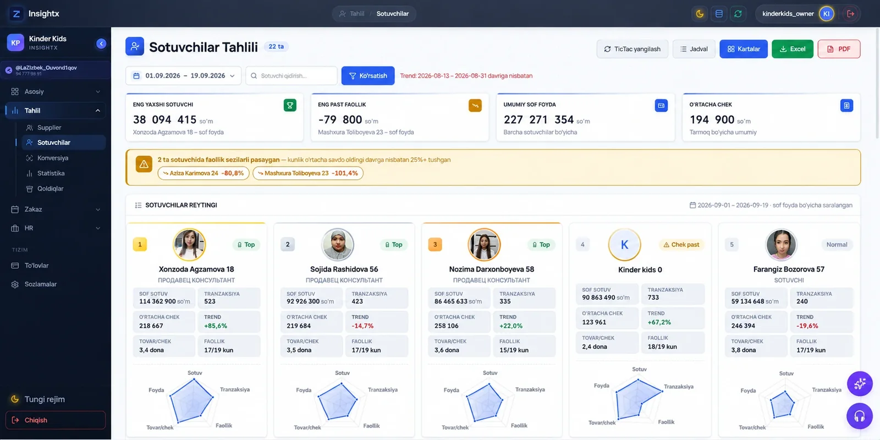The height and width of the screenshot is (440, 880).
Task: Open Konversiya analysis page
Action: 63,158
